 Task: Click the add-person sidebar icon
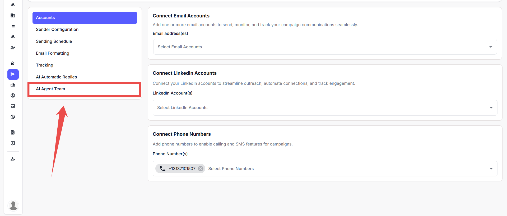13,48
